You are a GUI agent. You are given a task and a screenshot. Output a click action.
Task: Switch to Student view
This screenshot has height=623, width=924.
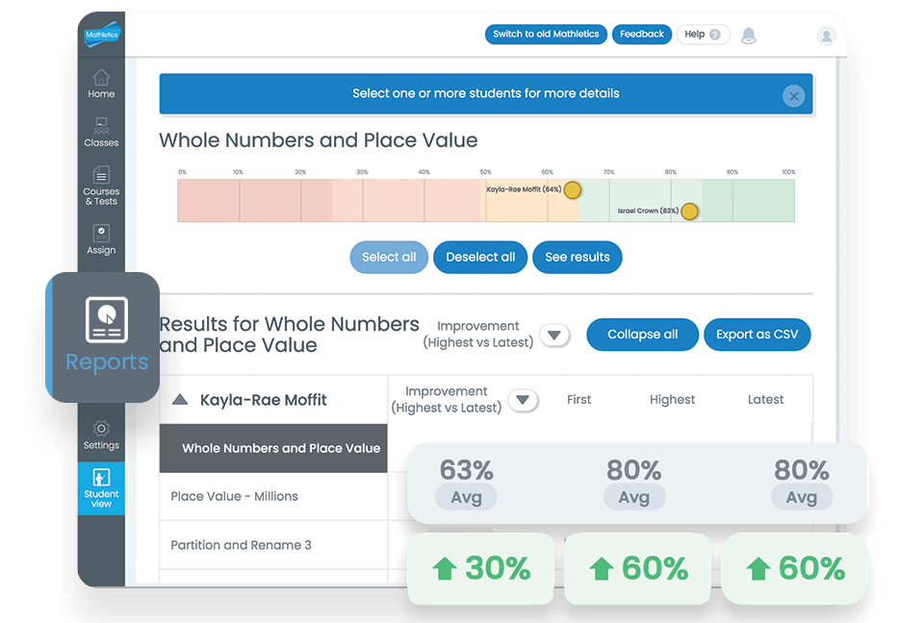[x=101, y=487]
